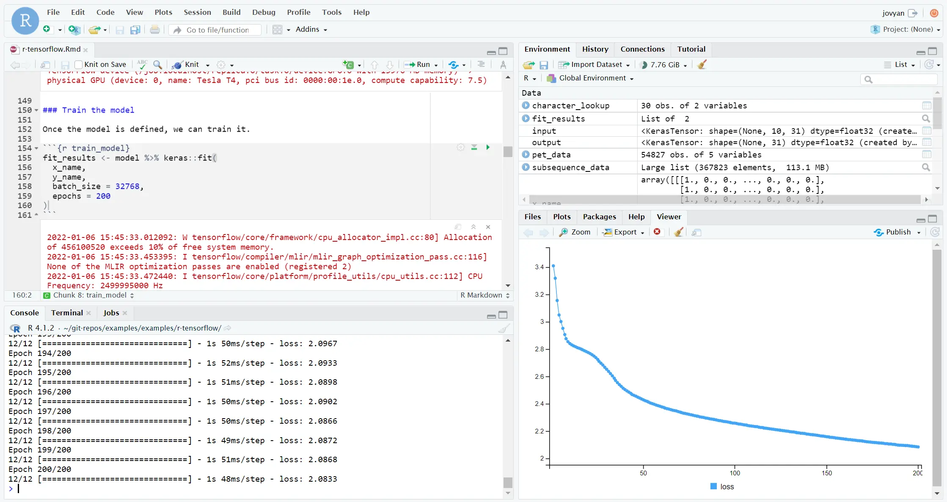
Task: Fold the Train the model section at line 150
Action: pyautogui.click(x=36, y=110)
